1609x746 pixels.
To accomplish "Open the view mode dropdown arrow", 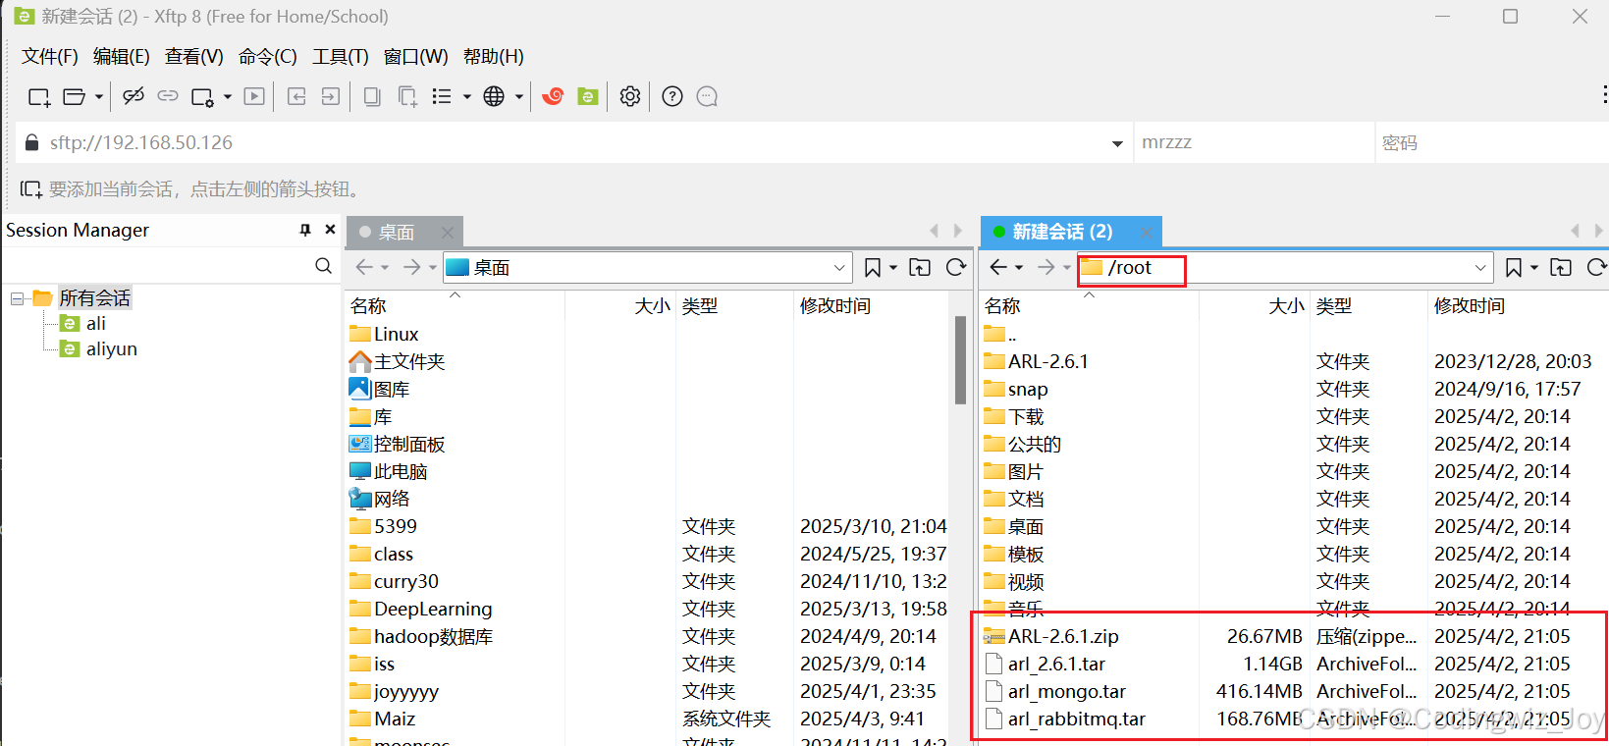I will tap(467, 96).
